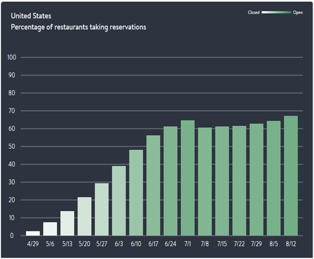Select the 7/15 bar
The image size is (314, 259).
[x=222, y=181]
